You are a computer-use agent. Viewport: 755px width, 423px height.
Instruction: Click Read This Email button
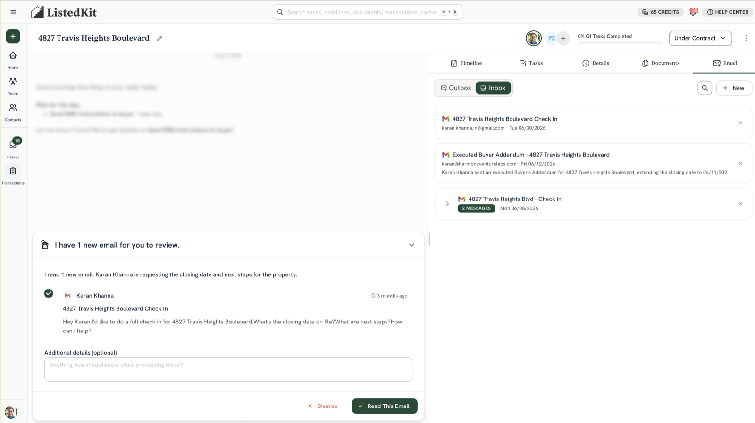click(x=385, y=406)
